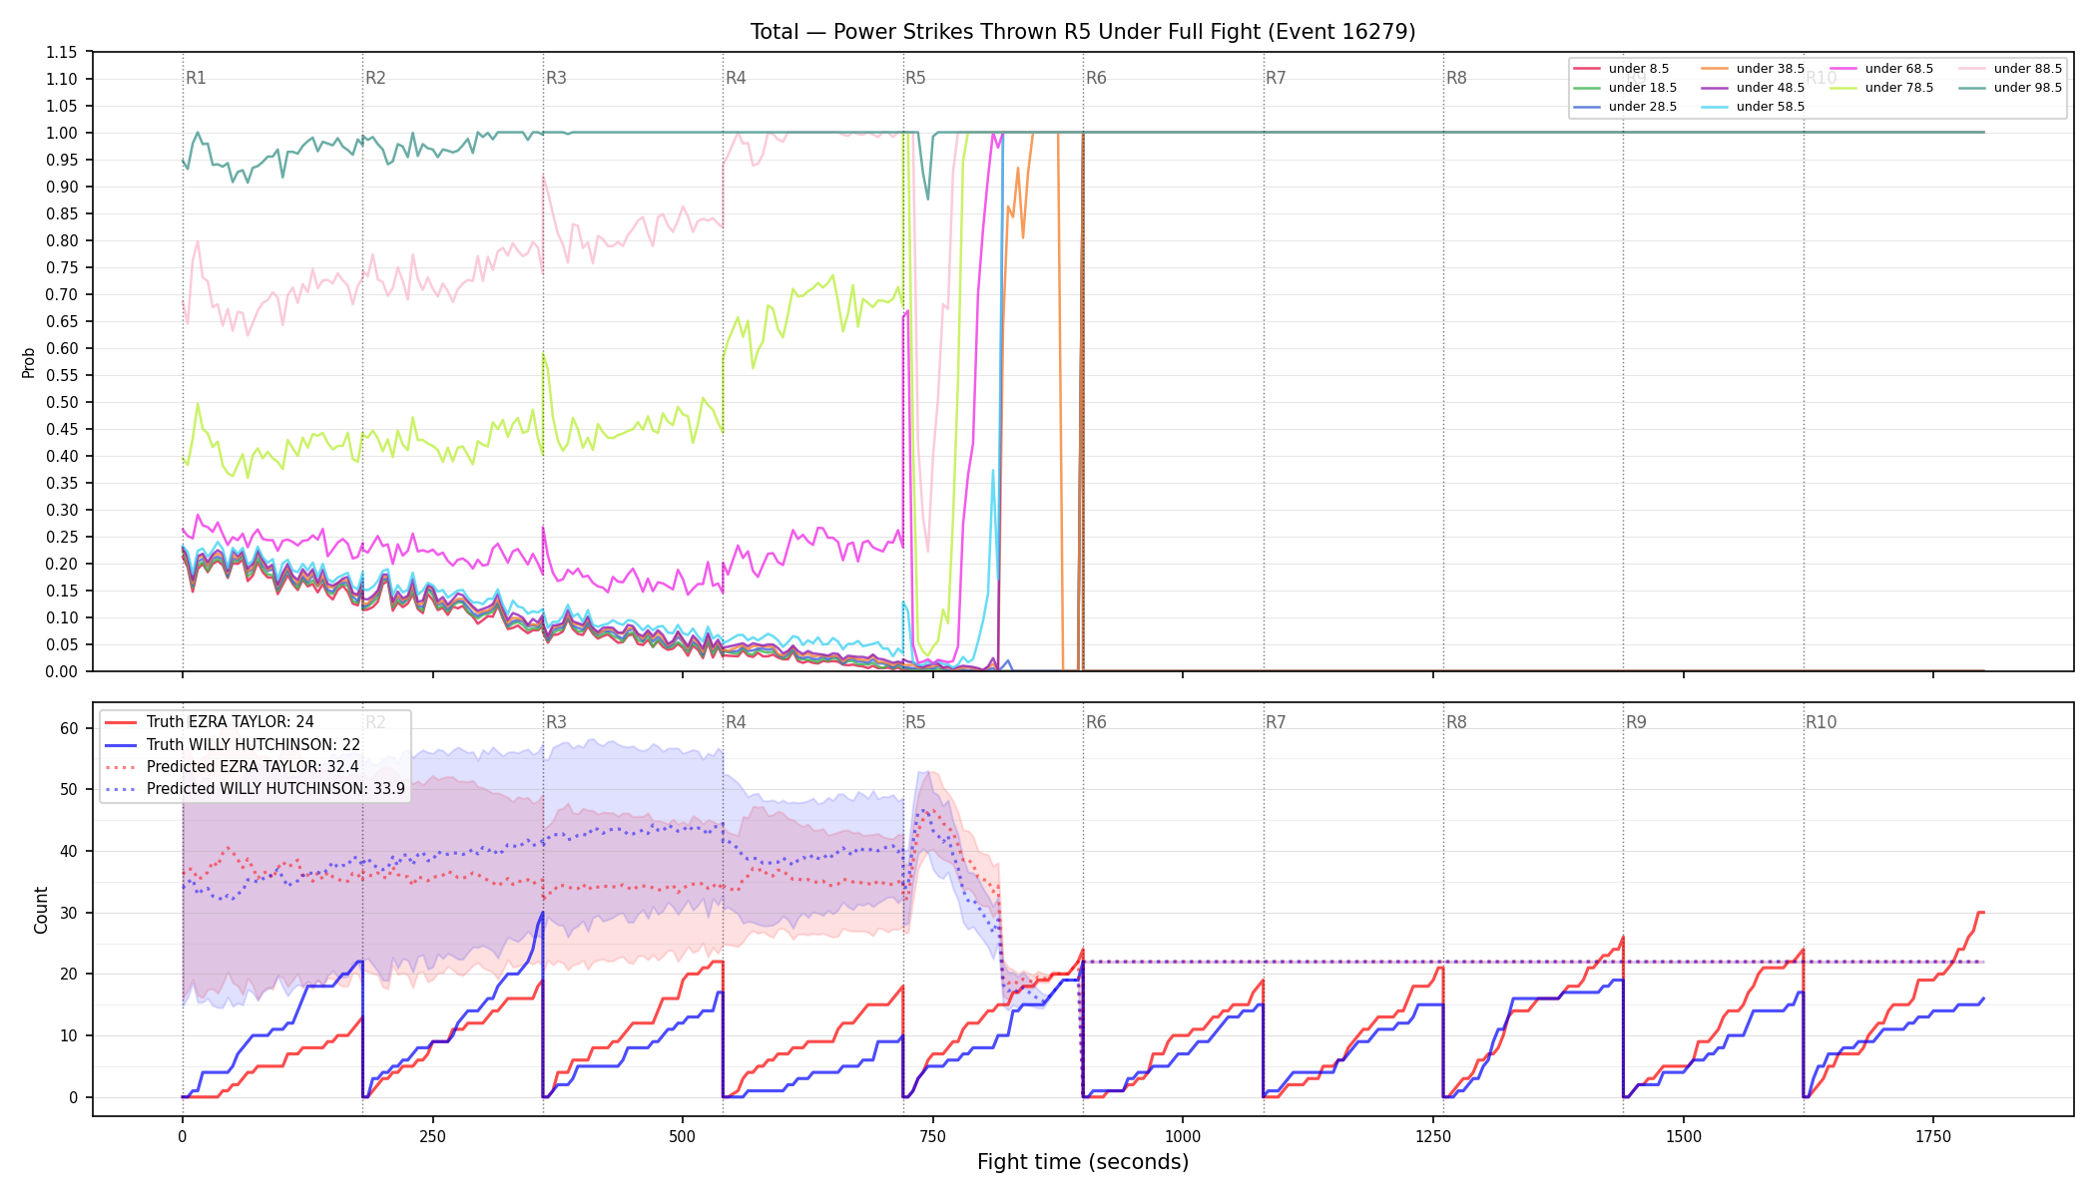Select the 'under 68.5' legend label
2096x1197 pixels.
(1899, 69)
